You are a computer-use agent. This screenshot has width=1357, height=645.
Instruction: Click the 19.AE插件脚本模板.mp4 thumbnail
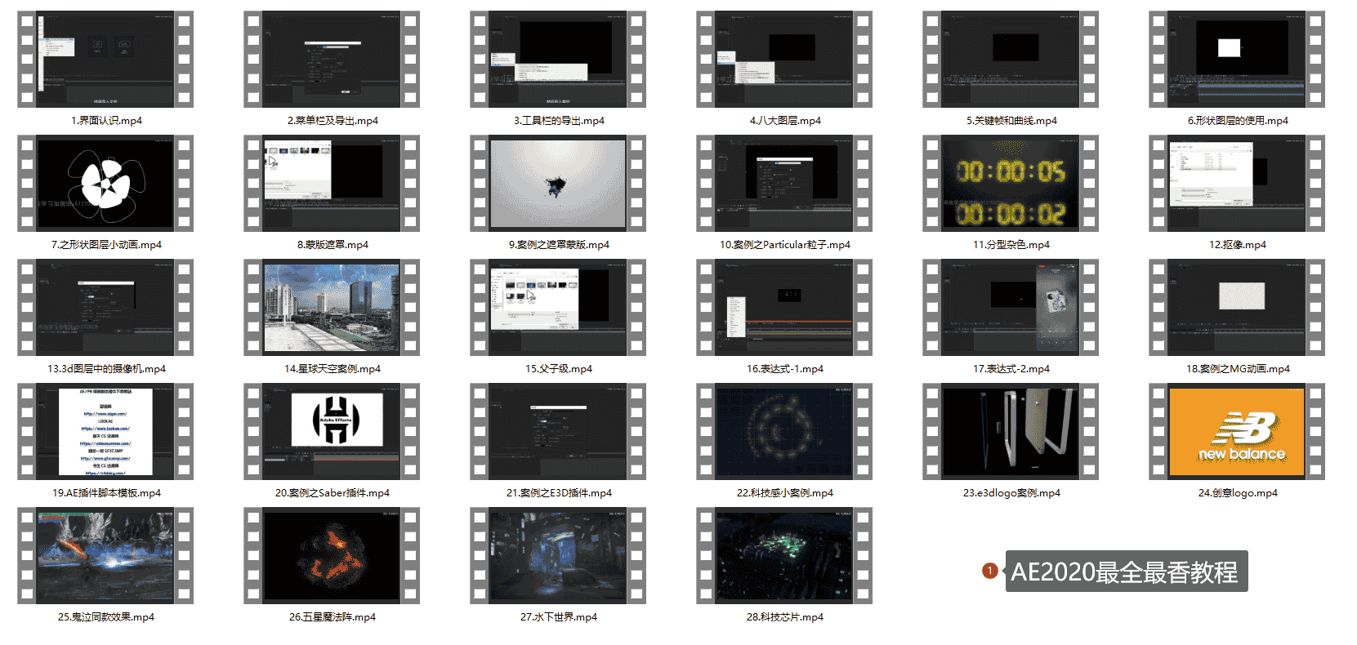pyautogui.click(x=105, y=431)
